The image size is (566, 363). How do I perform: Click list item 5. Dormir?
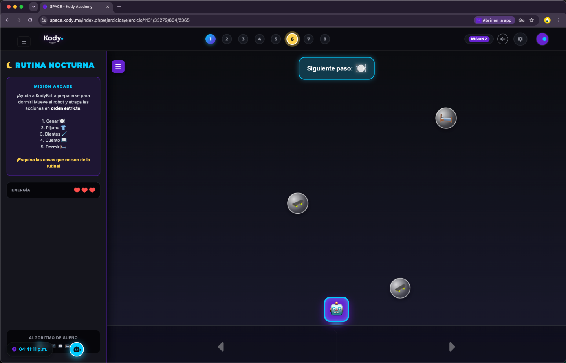click(x=53, y=147)
